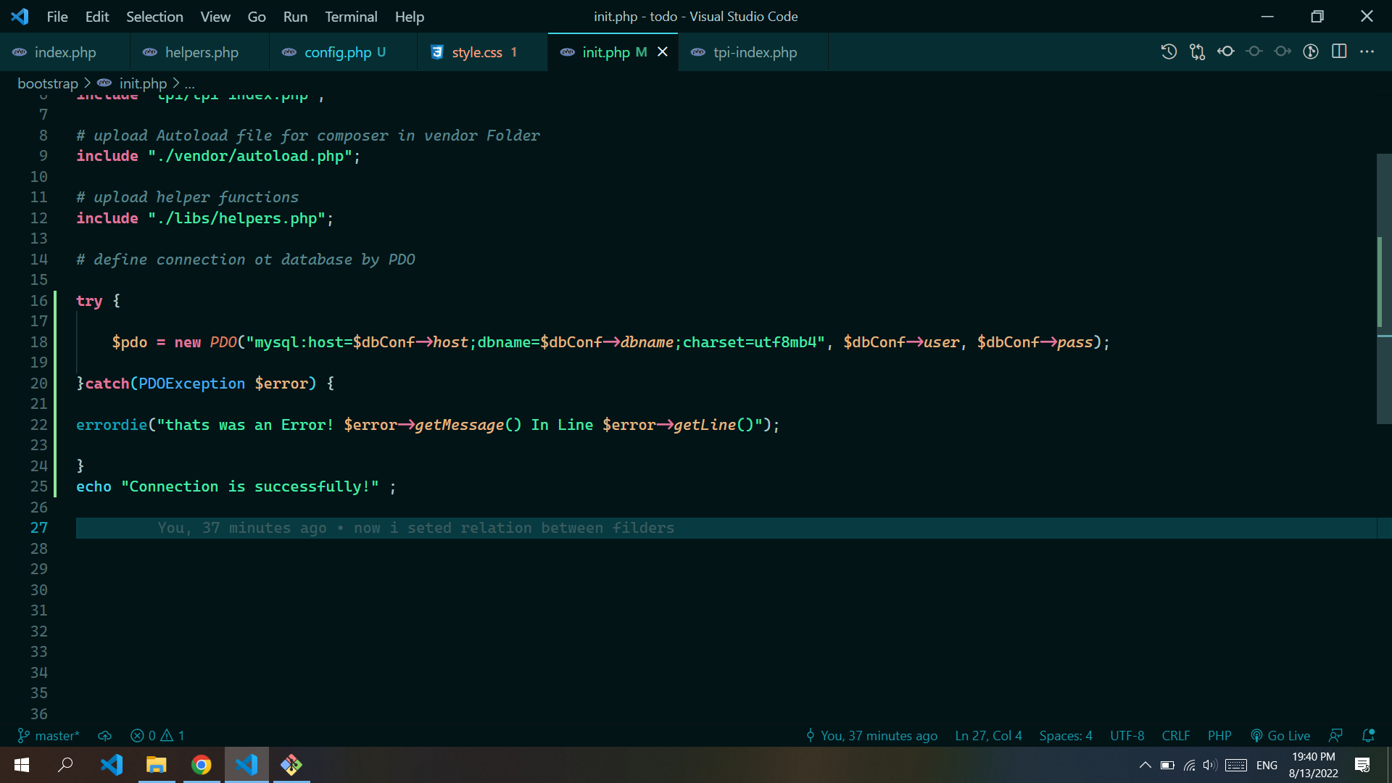Open the Selection menu
The width and height of the screenshot is (1392, 783).
[154, 16]
